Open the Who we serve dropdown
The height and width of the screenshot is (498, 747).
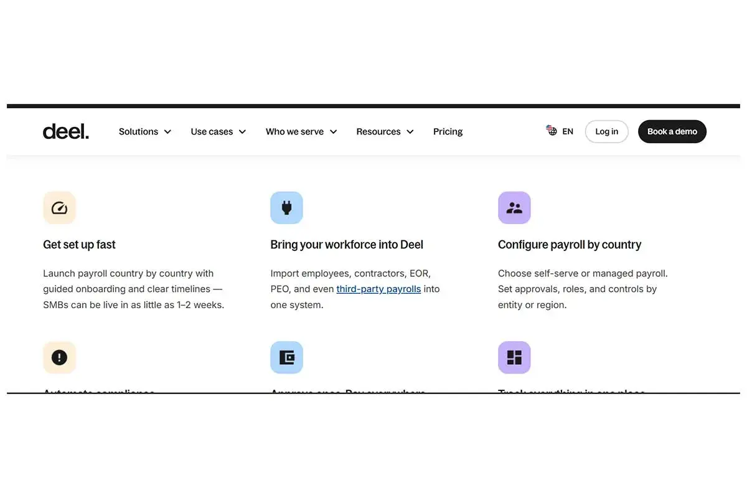301,131
